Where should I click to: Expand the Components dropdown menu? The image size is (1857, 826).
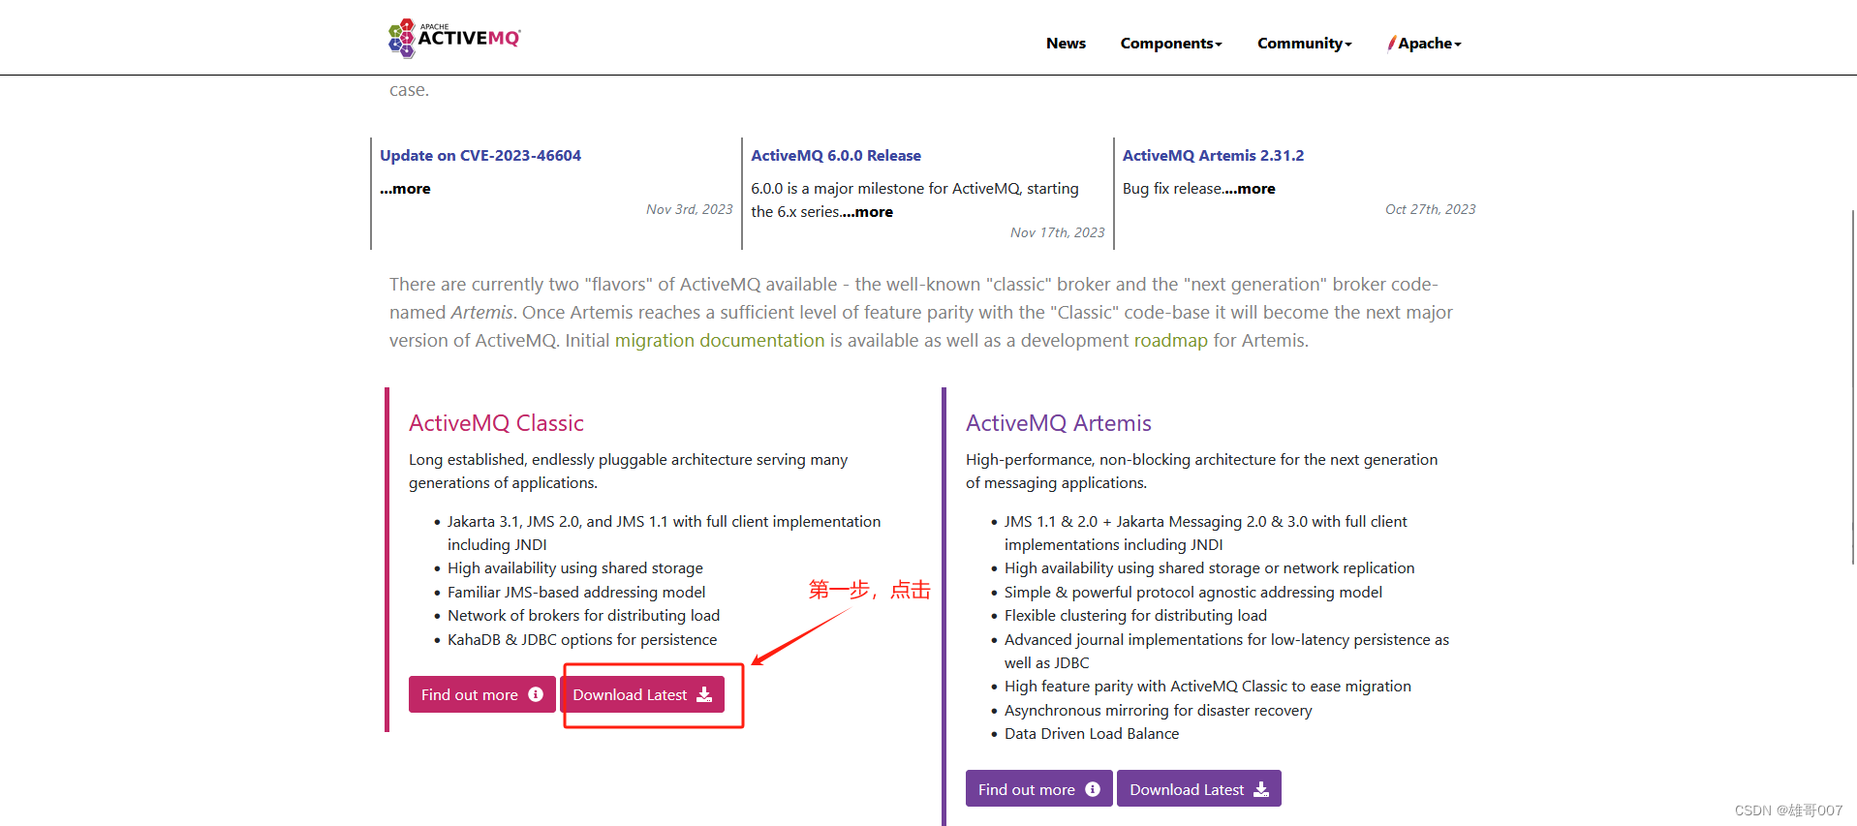pos(1171,44)
